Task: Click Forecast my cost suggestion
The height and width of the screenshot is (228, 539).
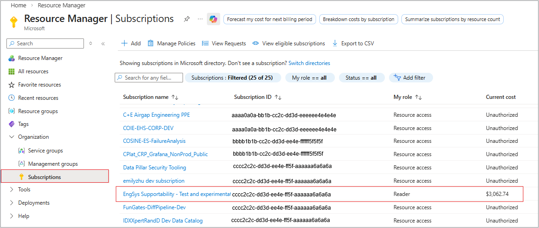Action: click(269, 19)
